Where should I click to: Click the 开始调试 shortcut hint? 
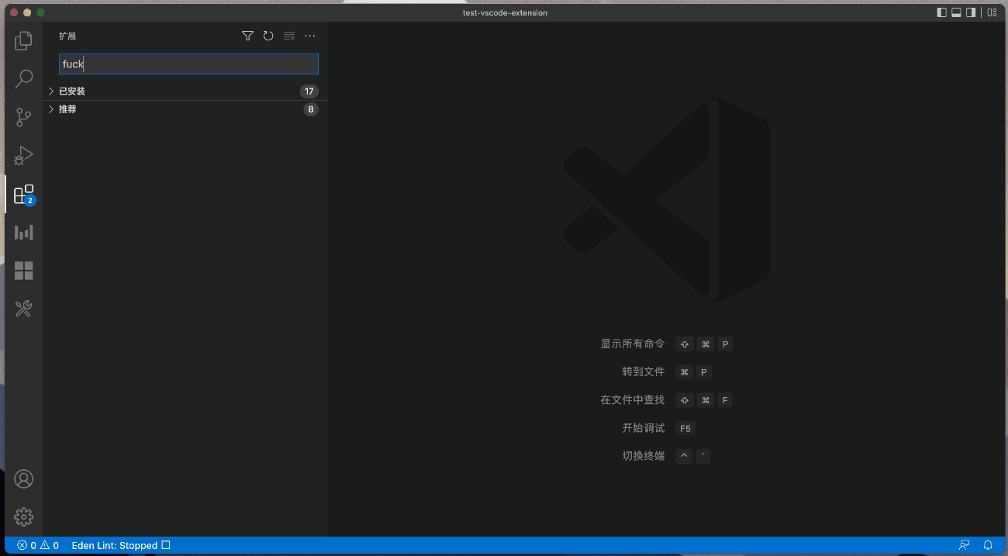coord(644,428)
